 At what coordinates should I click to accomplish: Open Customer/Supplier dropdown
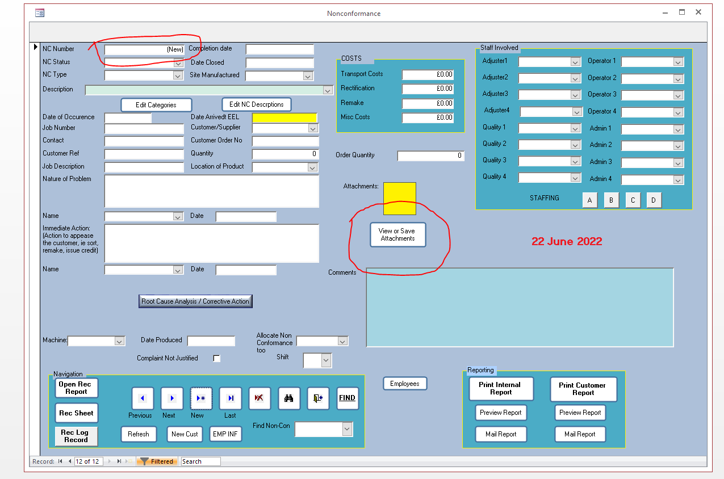click(x=313, y=128)
